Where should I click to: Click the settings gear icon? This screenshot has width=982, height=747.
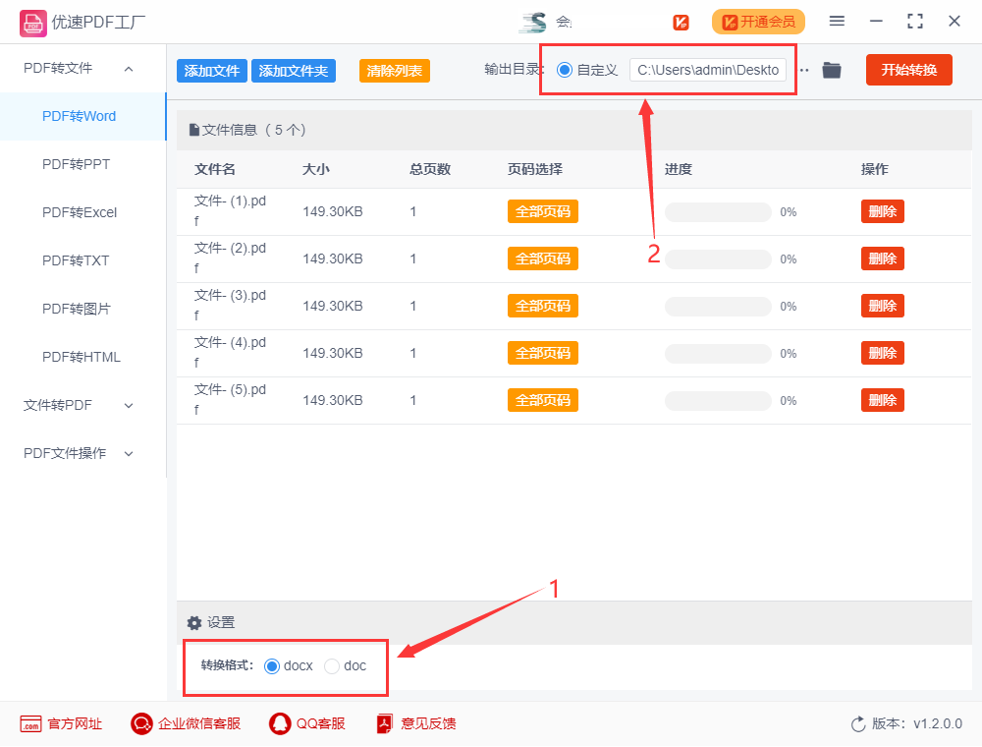point(194,623)
